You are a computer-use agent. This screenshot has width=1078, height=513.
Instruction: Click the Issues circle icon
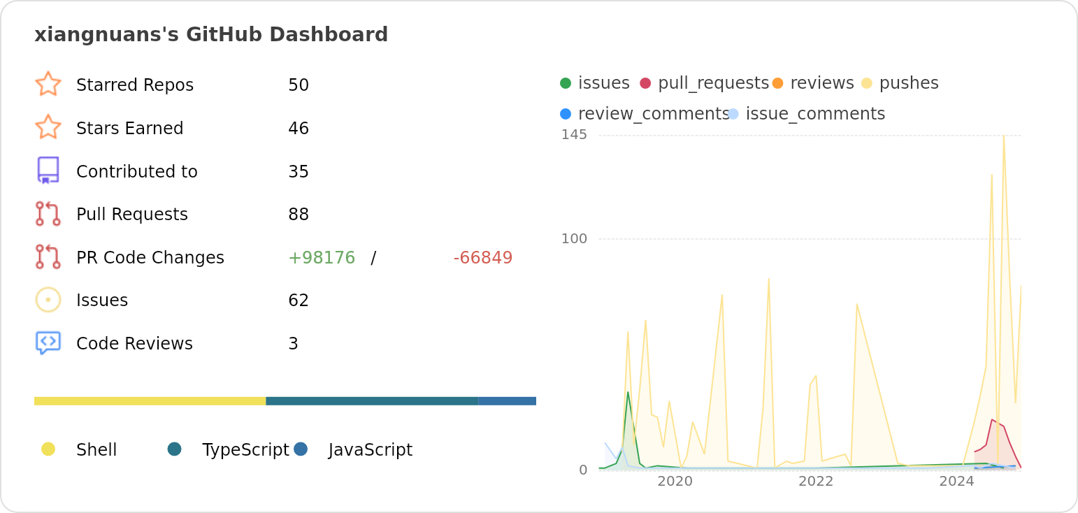48,300
